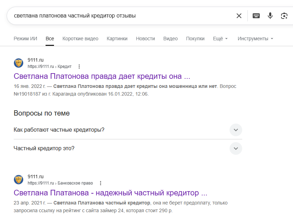Image resolution: width=293 pixels, height=222 pixels.
Task: Expand the Ещё dropdown
Action: click(x=220, y=39)
